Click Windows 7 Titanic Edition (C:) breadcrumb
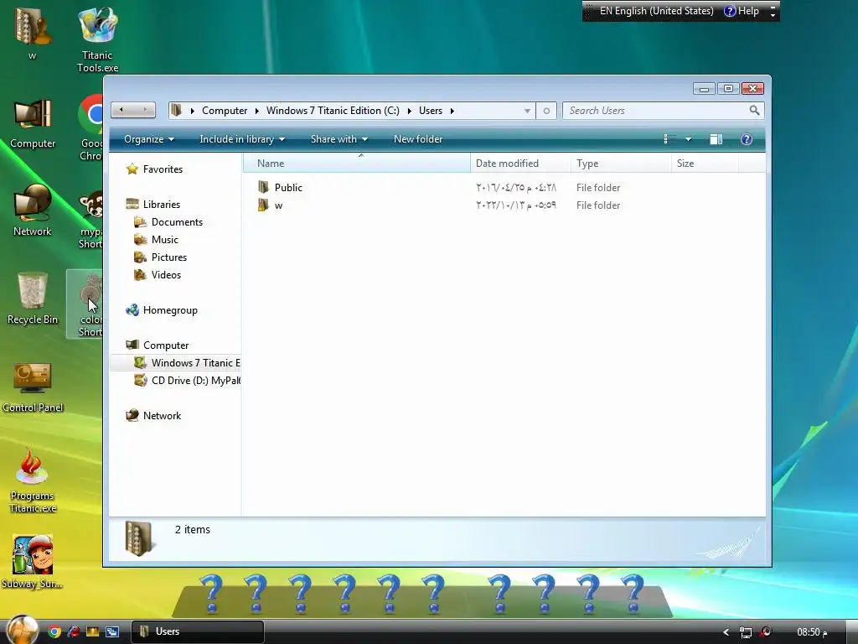The width and height of the screenshot is (858, 644). 333,111
